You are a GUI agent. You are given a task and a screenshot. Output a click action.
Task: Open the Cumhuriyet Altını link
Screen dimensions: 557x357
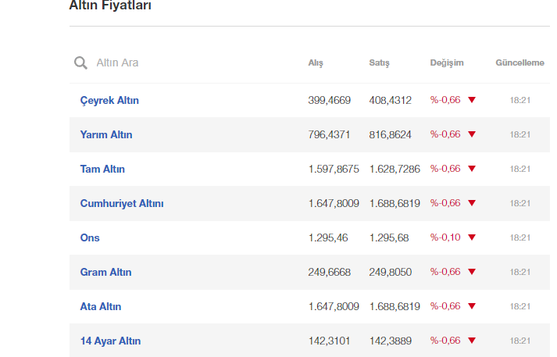pos(122,204)
